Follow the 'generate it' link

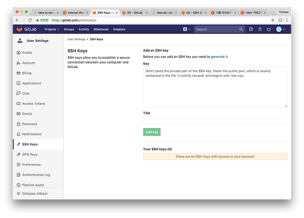[x=220, y=57]
